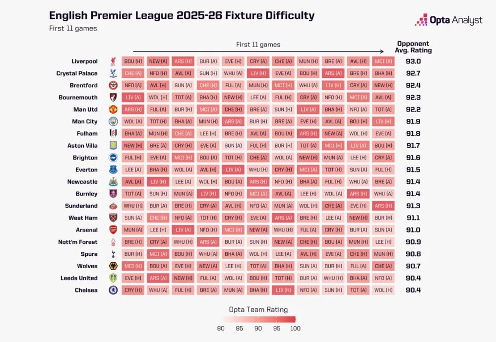
Task: Select the Wolves club crest
Action: [113, 266]
